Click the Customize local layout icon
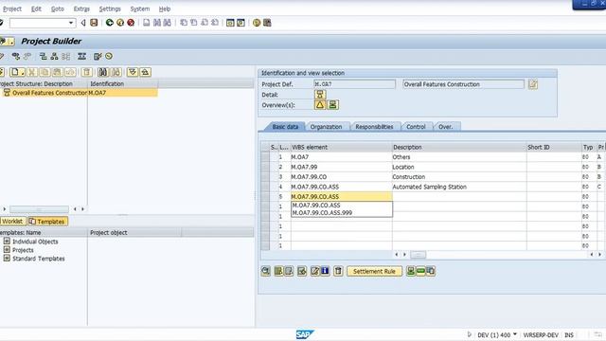 coord(267,23)
